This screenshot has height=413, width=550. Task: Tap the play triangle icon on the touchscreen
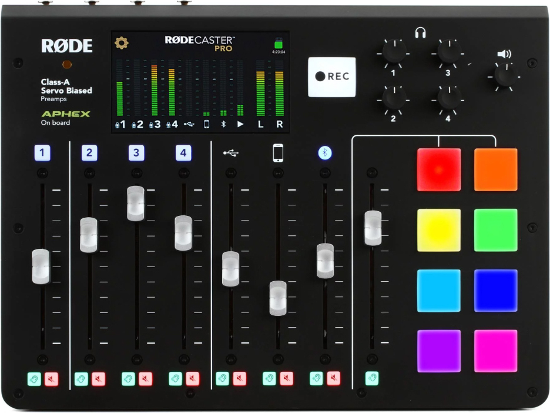[x=240, y=122]
